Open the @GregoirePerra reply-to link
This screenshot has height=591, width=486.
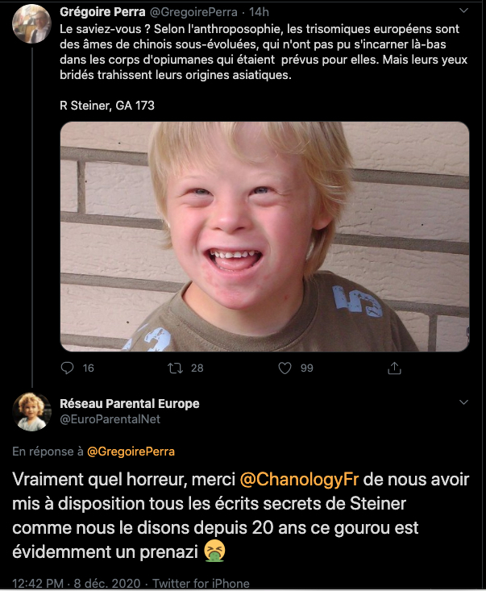tap(131, 452)
